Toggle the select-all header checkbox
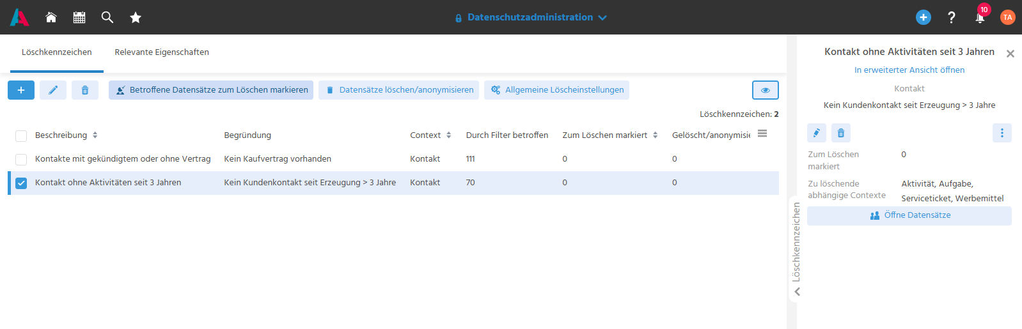 pos(21,135)
